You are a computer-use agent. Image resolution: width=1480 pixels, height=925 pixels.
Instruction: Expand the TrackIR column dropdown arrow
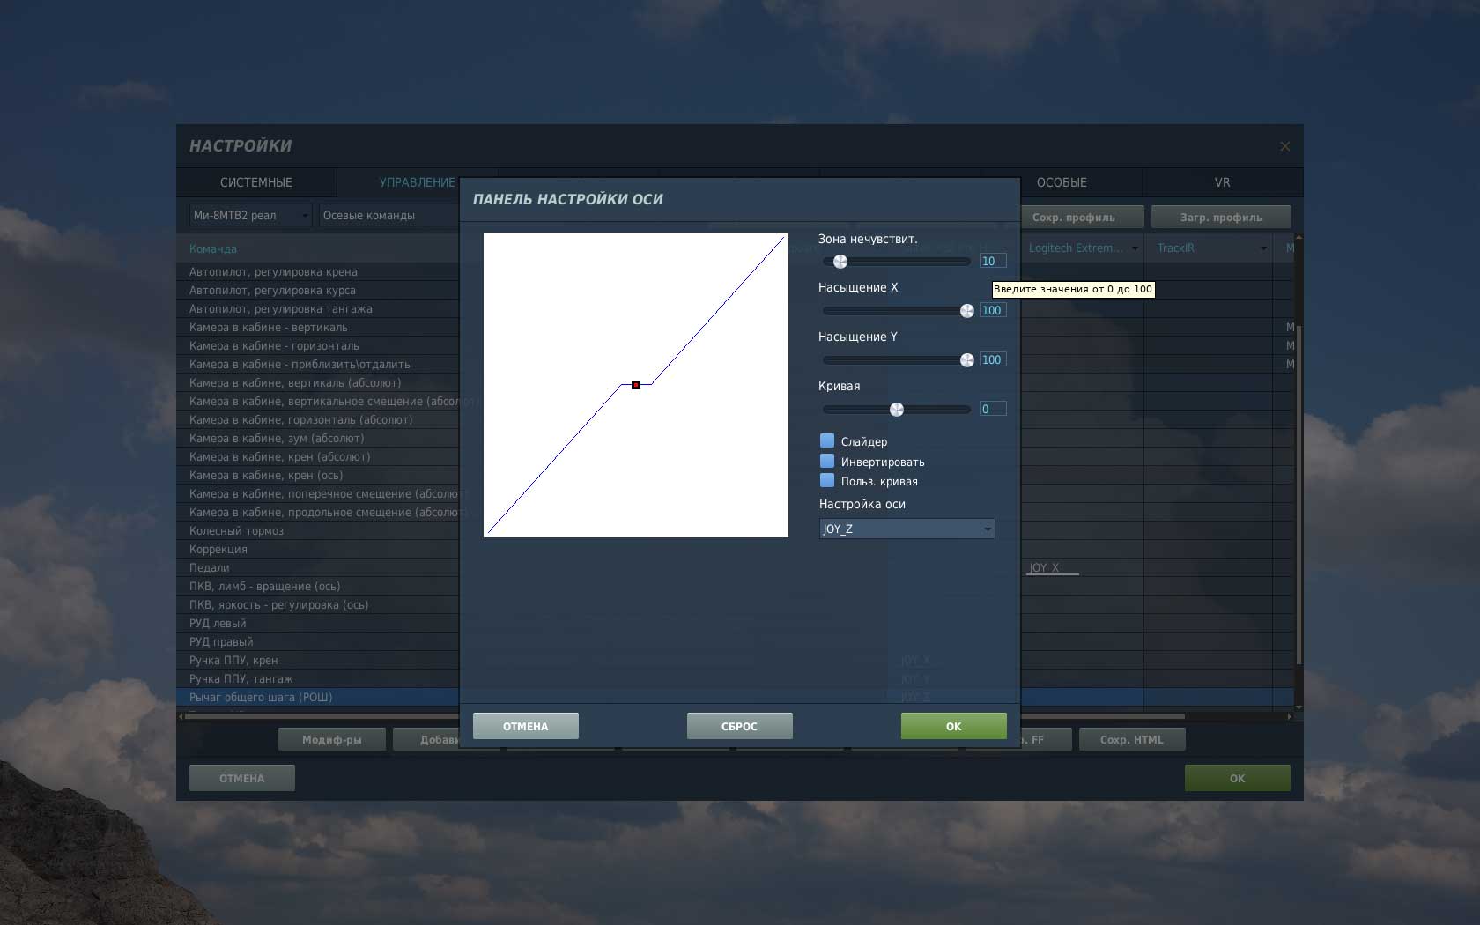pyautogui.click(x=1263, y=248)
